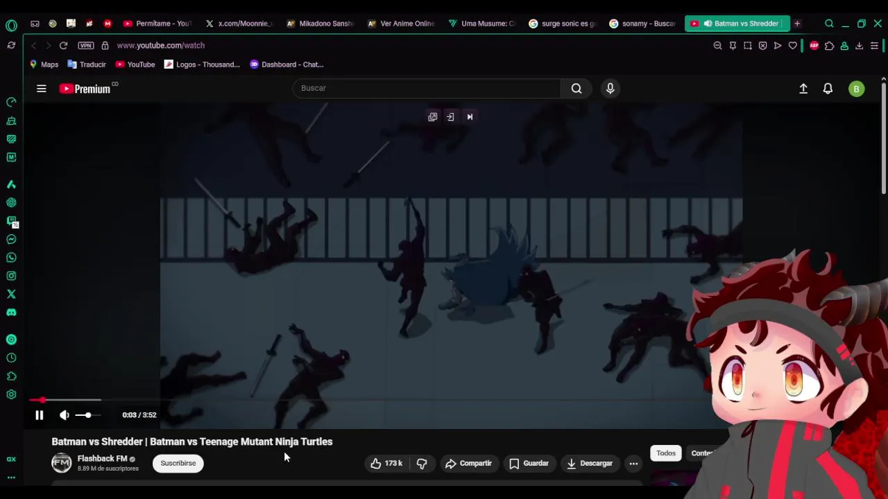Image resolution: width=888 pixels, height=499 pixels.
Task: Add page to bookmarks with heart
Action: [793, 46]
